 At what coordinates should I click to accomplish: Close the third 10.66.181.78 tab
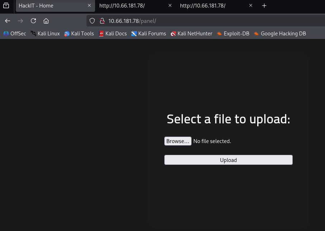tap(251, 6)
